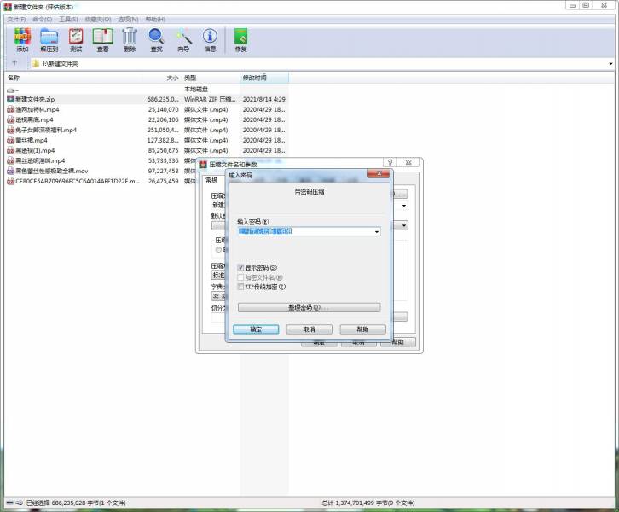The image size is (619, 512).
Task: Click the 添加 (Add) toolbar icon
Action: 22,39
